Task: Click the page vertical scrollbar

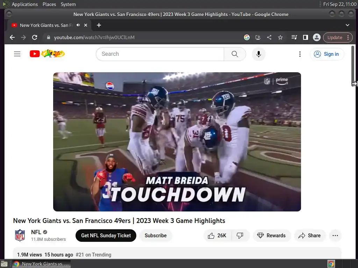Action: (353, 66)
